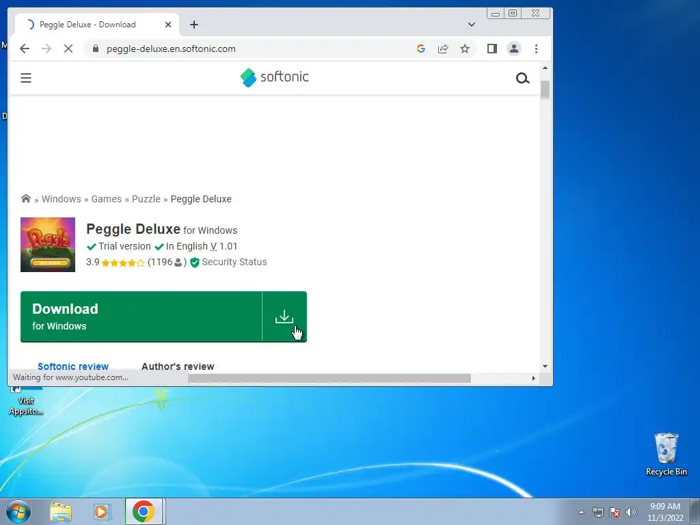Click the scroll right arrow
The height and width of the screenshot is (525, 700).
533,378
